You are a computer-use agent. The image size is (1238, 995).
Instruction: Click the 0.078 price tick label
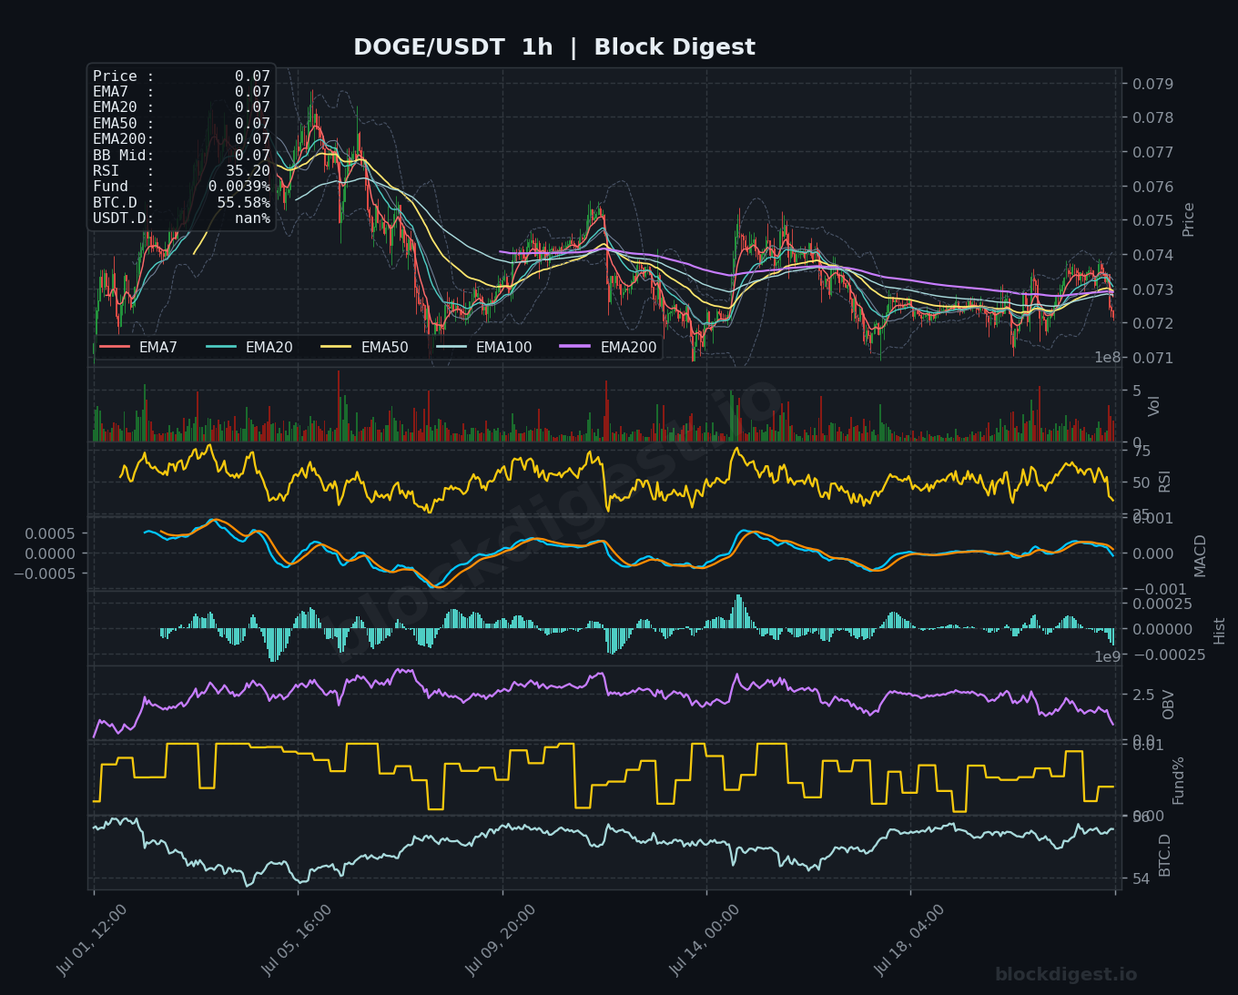tap(1153, 117)
